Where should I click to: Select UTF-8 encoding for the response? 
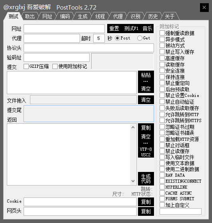coord(146,149)
